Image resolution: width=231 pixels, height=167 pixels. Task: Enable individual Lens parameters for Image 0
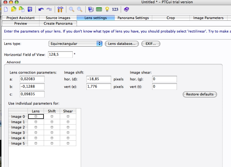pos(36,117)
